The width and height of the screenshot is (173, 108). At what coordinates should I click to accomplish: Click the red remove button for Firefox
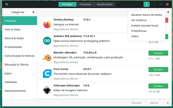coord(166,20)
